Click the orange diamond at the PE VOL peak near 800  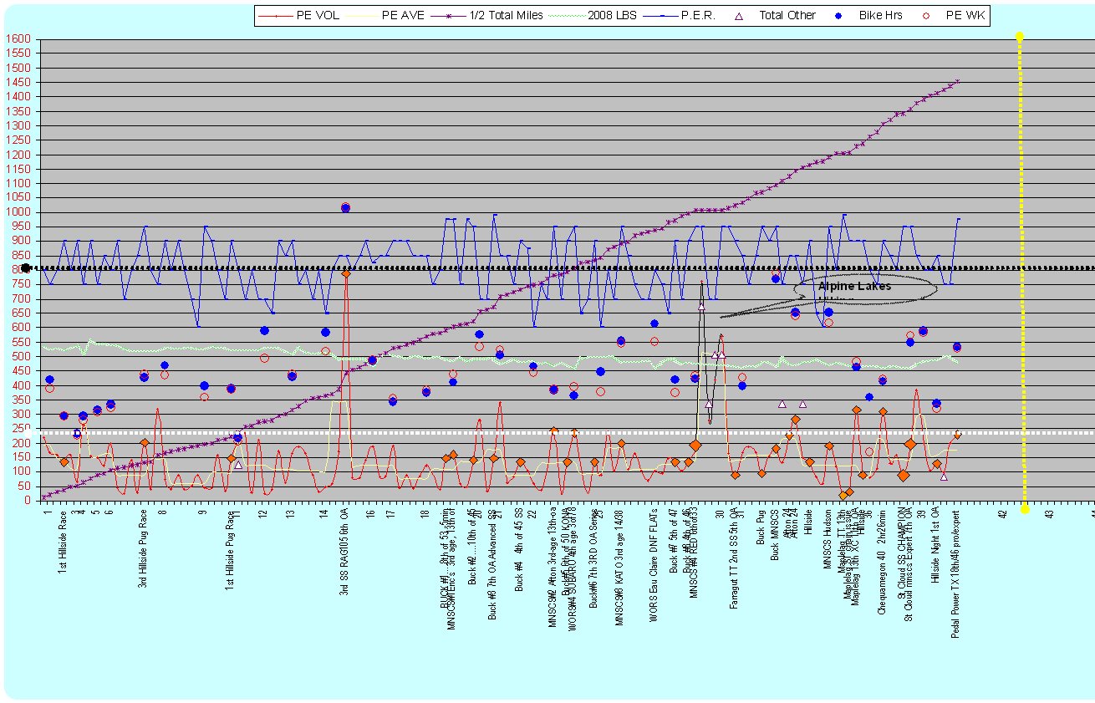(x=345, y=273)
